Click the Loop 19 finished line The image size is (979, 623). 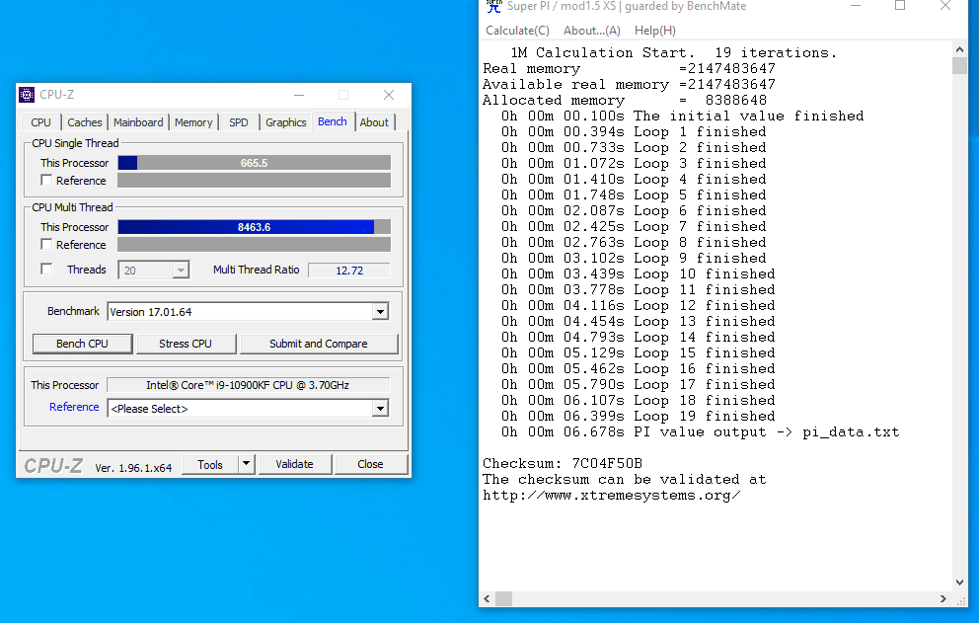(x=639, y=417)
